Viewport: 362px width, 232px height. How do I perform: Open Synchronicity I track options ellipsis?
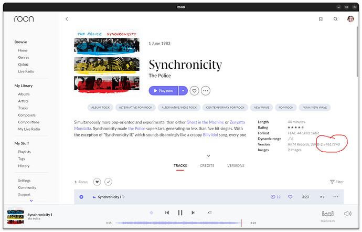click(x=336, y=197)
